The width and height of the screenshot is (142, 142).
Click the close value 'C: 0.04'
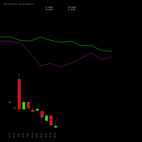(49, 7)
